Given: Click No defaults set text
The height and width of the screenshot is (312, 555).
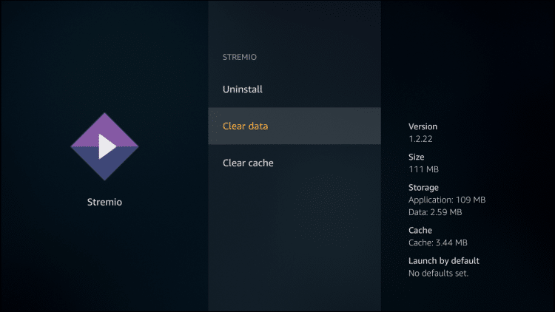Looking at the screenshot, I should click(438, 273).
